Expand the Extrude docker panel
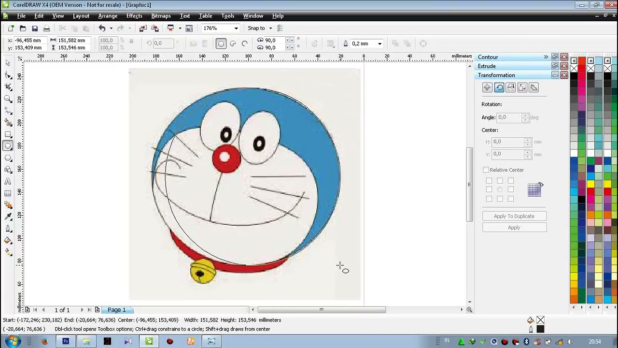The height and width of the screenshot is (348, 618). [555, 66]
